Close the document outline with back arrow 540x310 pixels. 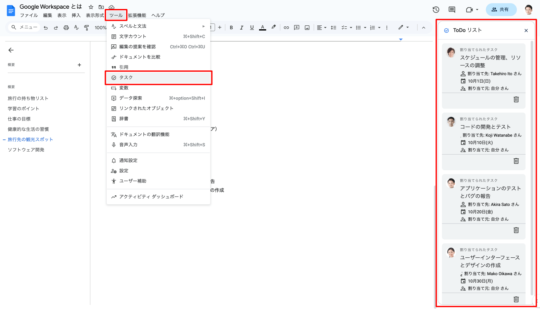pos(11,50)
